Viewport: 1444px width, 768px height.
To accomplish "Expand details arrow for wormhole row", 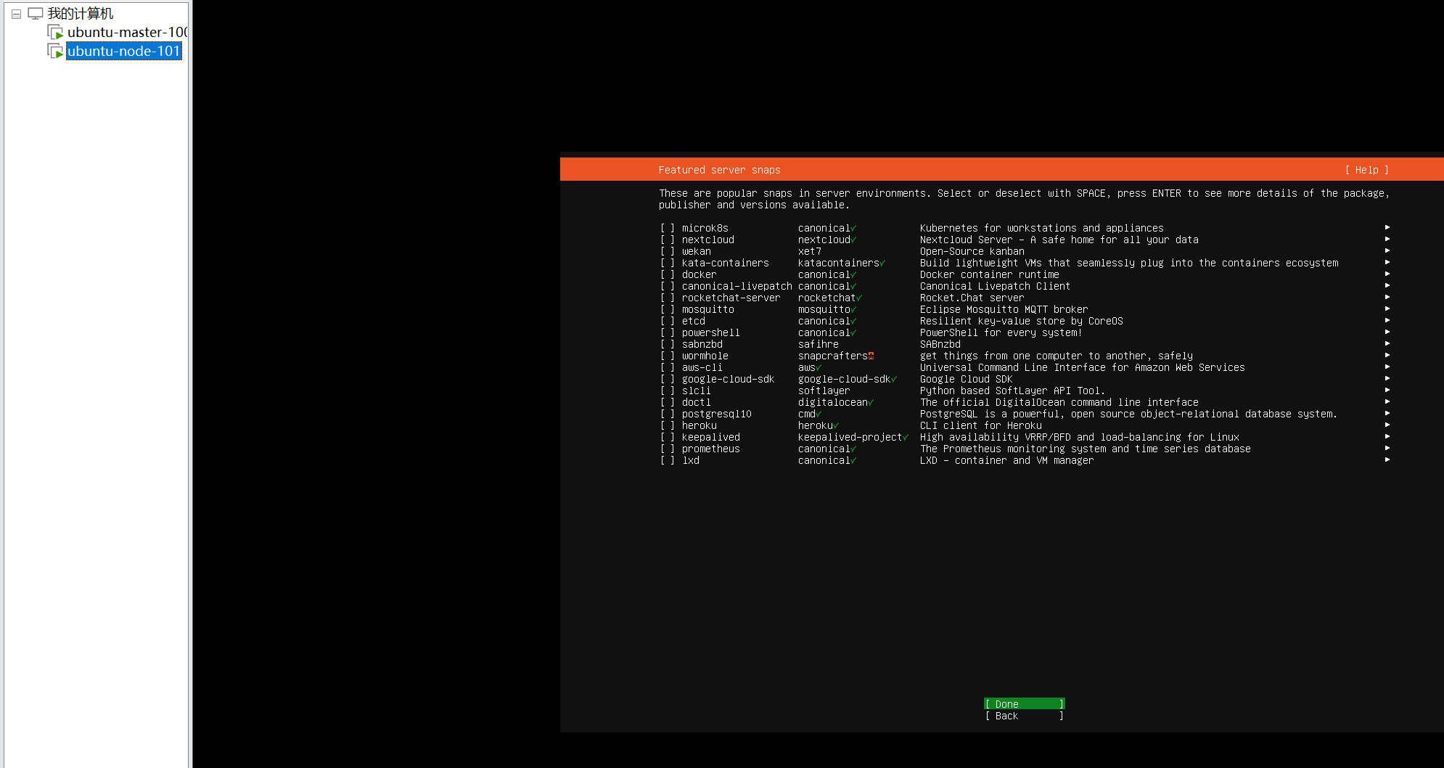I will (1387, 355).
